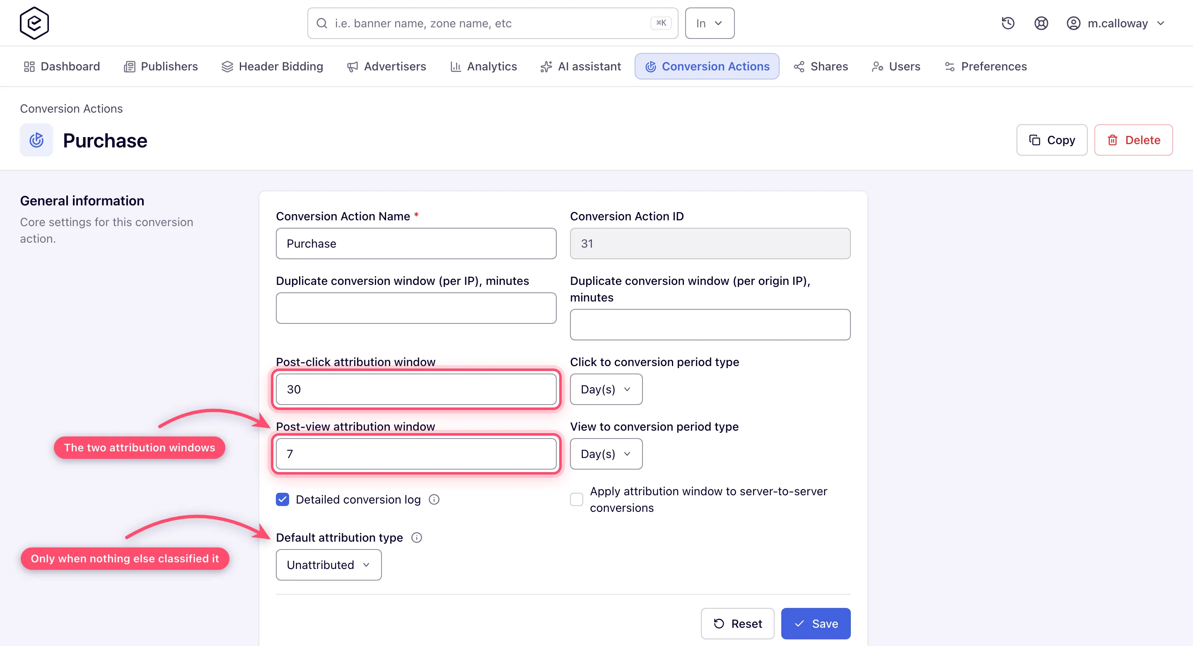Open the Unattributed attribution type dropdown
1193x646 pixels.
pyautogui.click(x=329, y=564)
